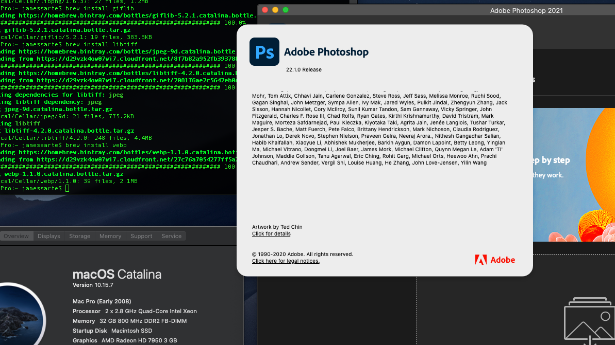The height and width of the screenshot is (345, 615).
Task: Click the terminal prompt cursor on last line
Action: (x=68, y=188)
